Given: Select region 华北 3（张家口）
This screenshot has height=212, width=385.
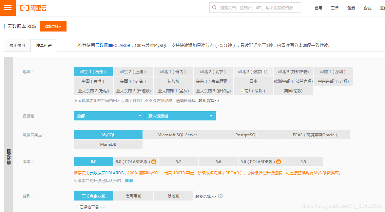Looking at the screenshot, I should tap(253, 72).
